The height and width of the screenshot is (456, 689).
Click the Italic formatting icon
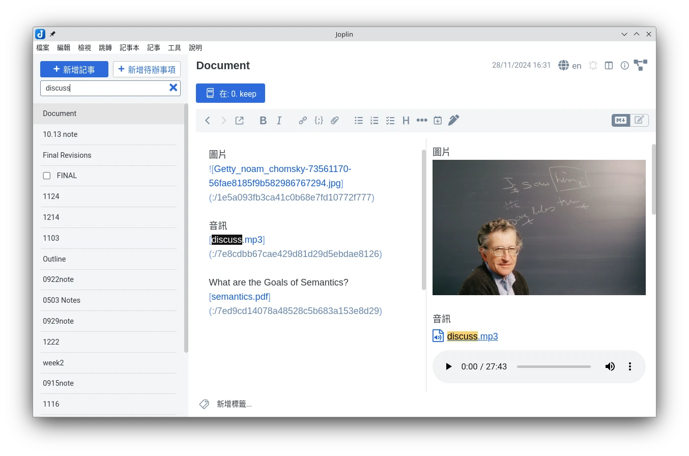[x=279, y=121]
